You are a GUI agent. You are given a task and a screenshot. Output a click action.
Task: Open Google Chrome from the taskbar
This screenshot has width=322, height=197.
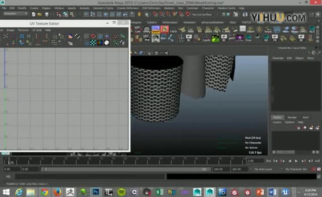tap(45, 192)
